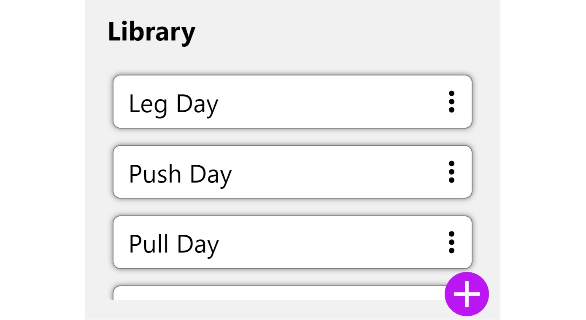Click the Library heading
The height and width of the screenshot is (320, 586).
[151, 32]
